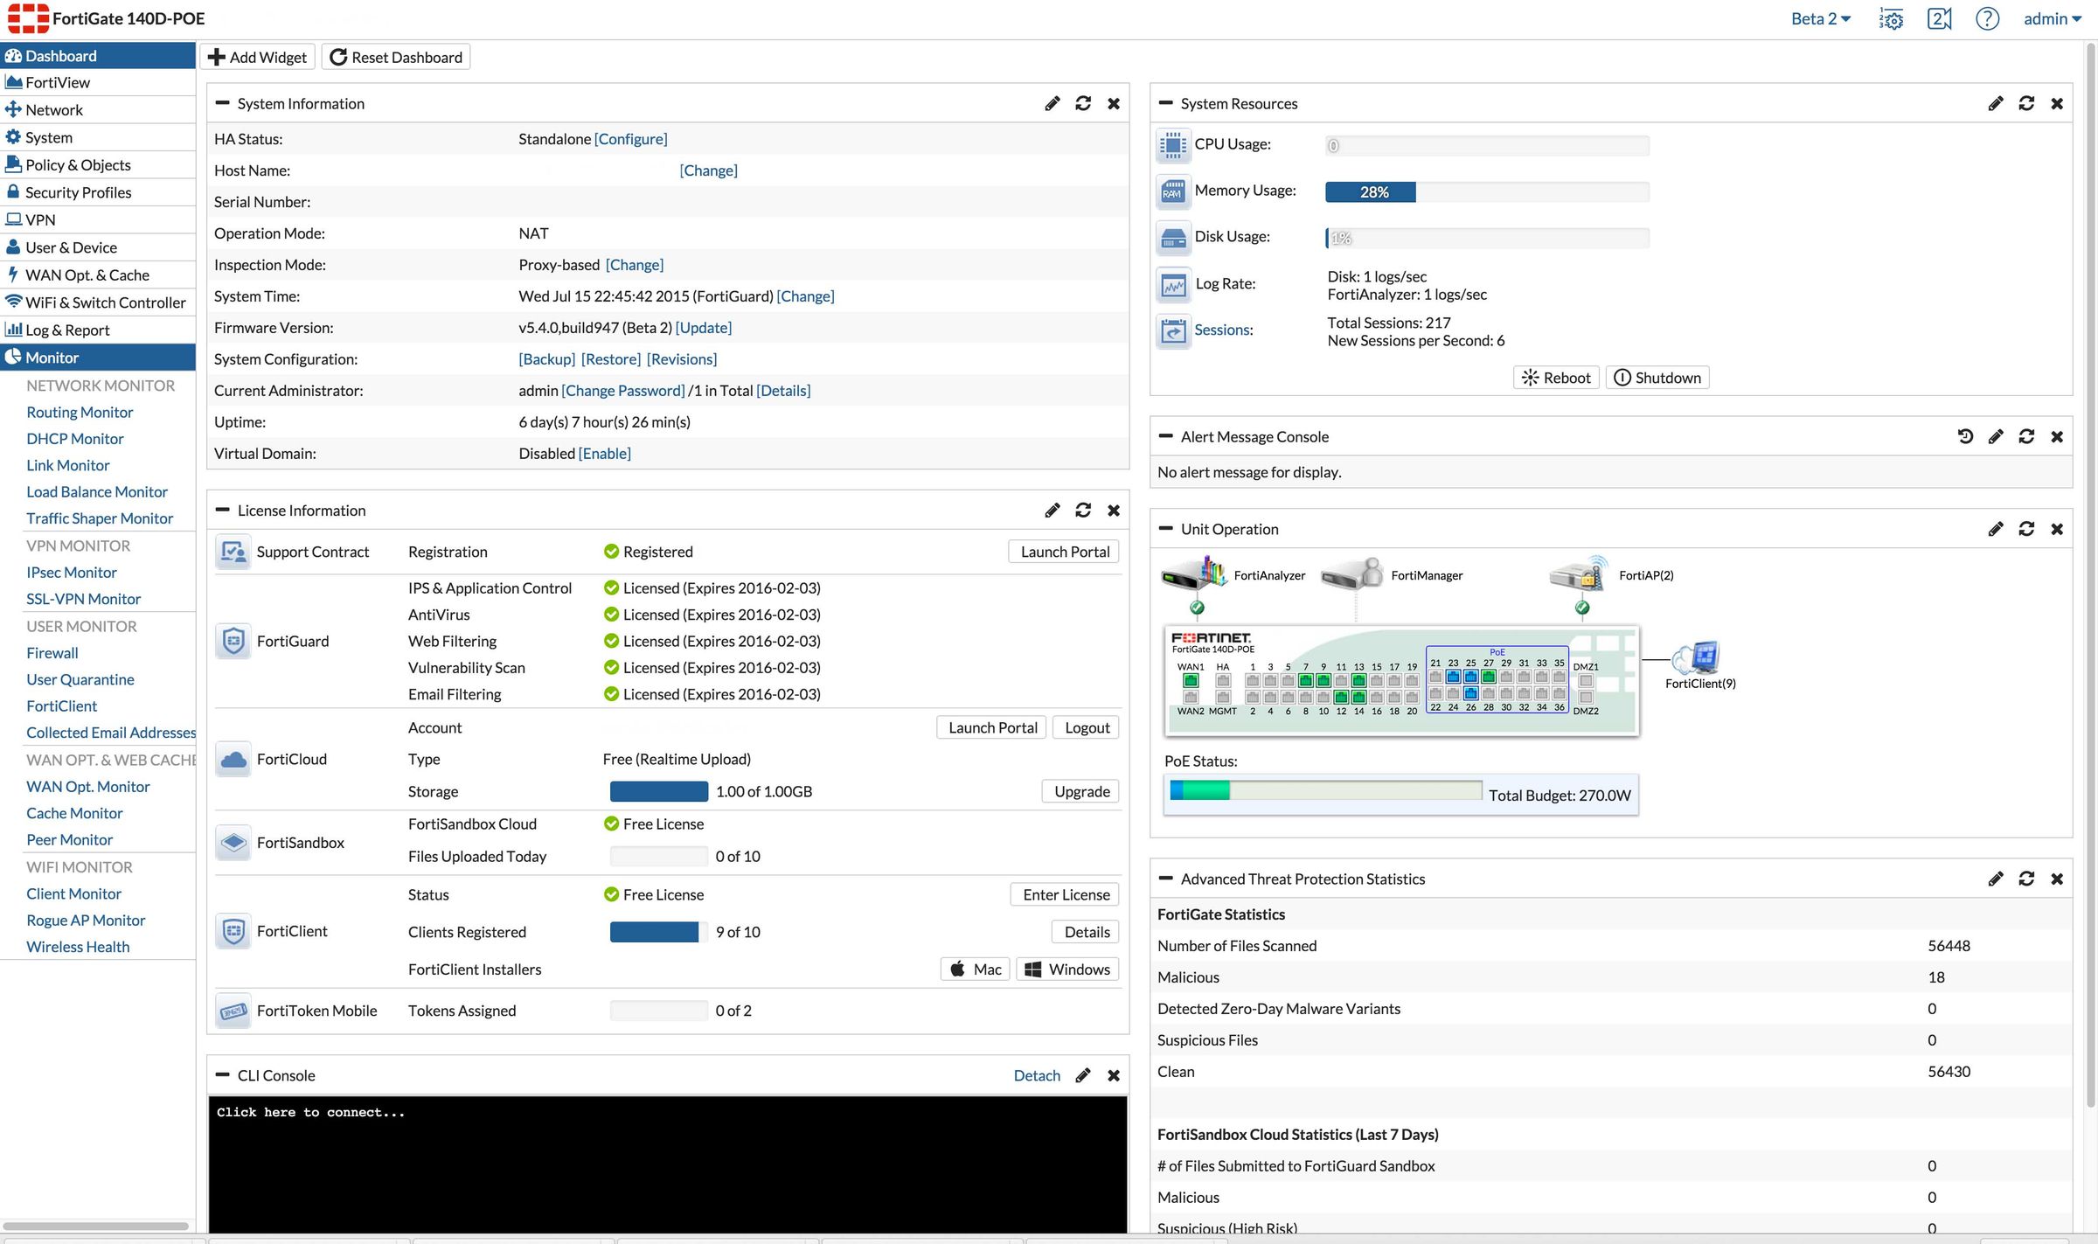Click the Reboot button
The height and width of the screenshot is (1244, 2098).
pyautogui.click(x=1556, y=378)
